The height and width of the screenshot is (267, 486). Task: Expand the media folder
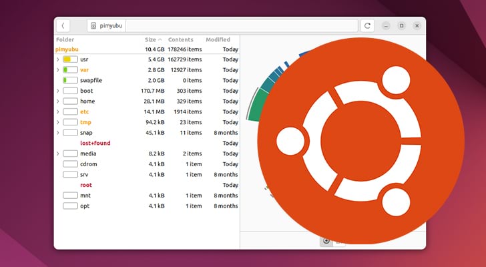(58, 154)
